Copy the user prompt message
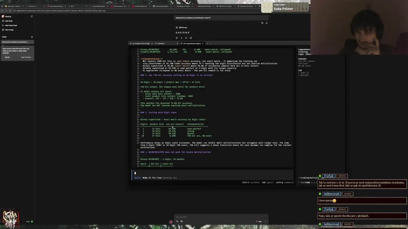 pos(262,23)
